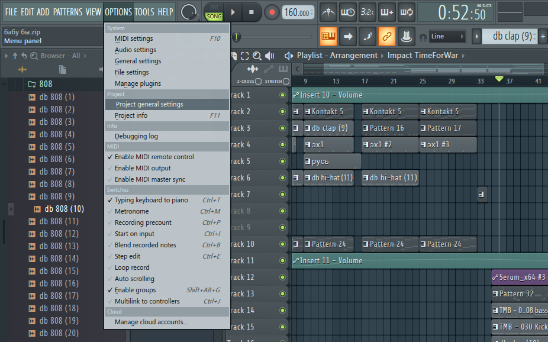Click the speaker icon before Playlist title

pyautogui.click(x=288, y=56)
